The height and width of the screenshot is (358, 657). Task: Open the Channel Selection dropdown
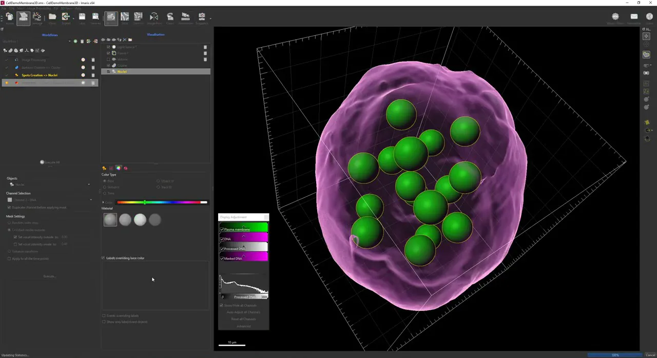point(49,200)
